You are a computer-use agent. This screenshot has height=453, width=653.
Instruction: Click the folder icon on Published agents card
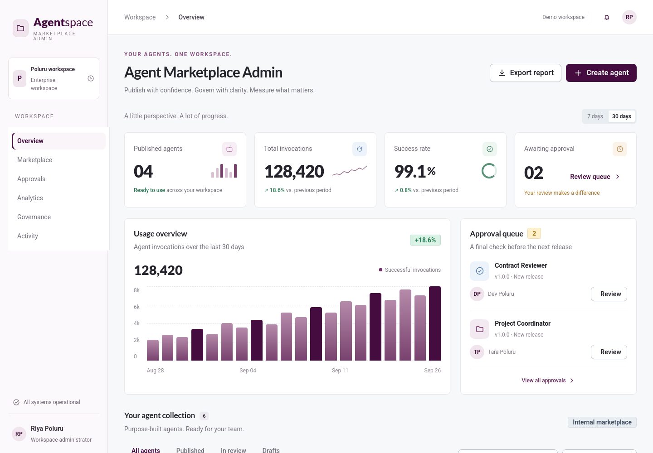tap(229, 149)
